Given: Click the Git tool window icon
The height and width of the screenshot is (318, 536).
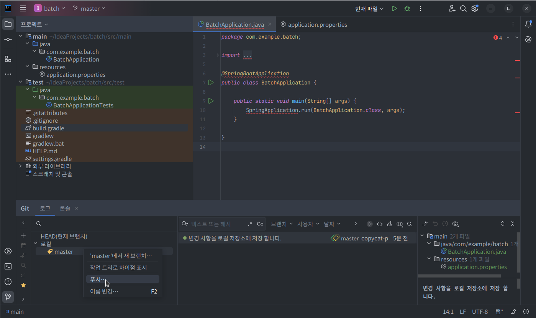Looking at the screenshot, I should 8,297.
